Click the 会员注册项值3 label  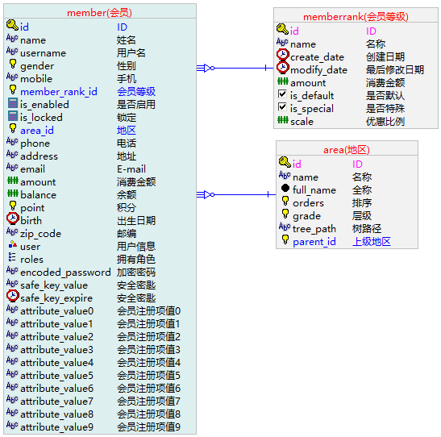(148, 350)
